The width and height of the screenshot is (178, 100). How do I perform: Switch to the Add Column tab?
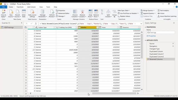tap(31, 7)
